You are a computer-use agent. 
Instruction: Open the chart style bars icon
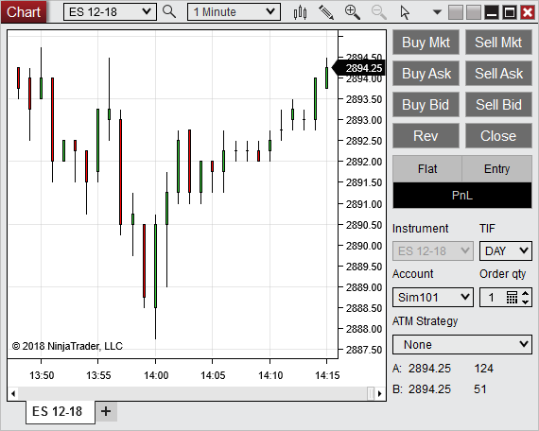300,12
